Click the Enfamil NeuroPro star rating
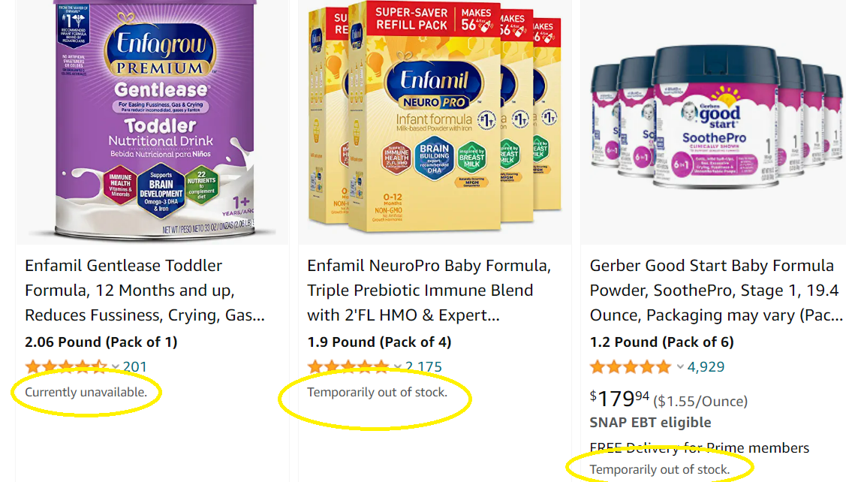The image size is (846, 482). click(x=348, y=367)
